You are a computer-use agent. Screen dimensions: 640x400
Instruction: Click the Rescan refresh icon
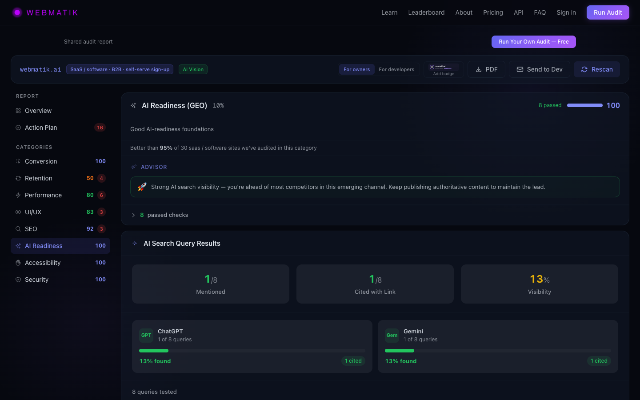(x=584, y=69)
